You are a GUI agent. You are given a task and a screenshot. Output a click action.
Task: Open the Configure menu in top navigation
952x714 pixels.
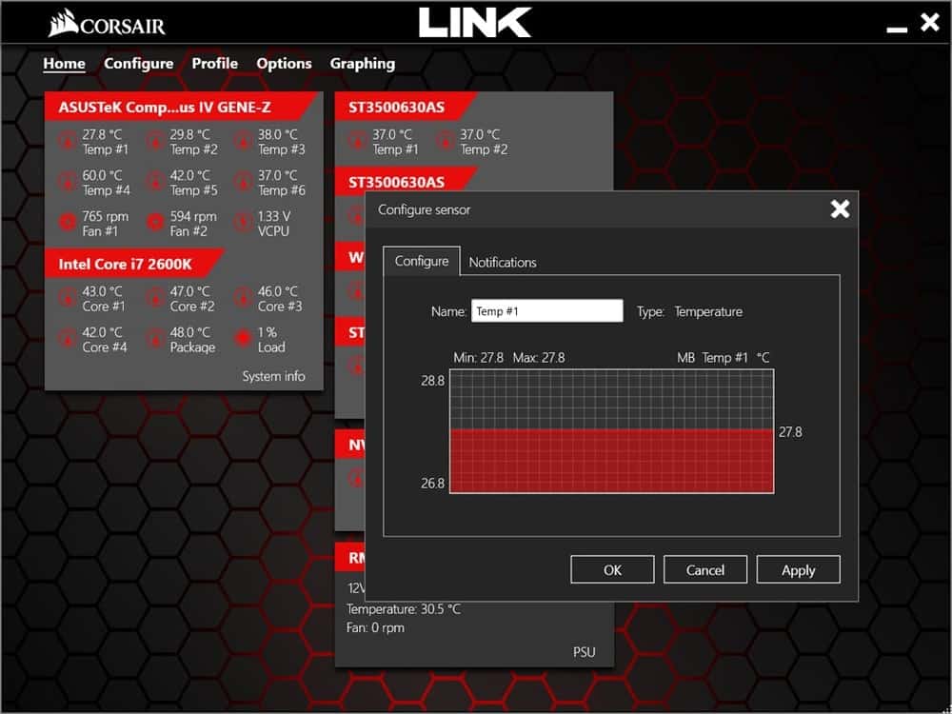point(138,64)
